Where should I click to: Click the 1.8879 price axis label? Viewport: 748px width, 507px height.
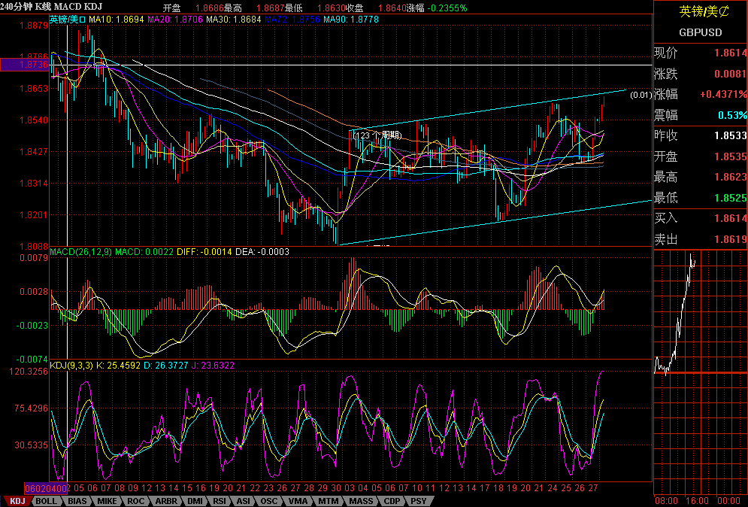(x=33, y=26)
